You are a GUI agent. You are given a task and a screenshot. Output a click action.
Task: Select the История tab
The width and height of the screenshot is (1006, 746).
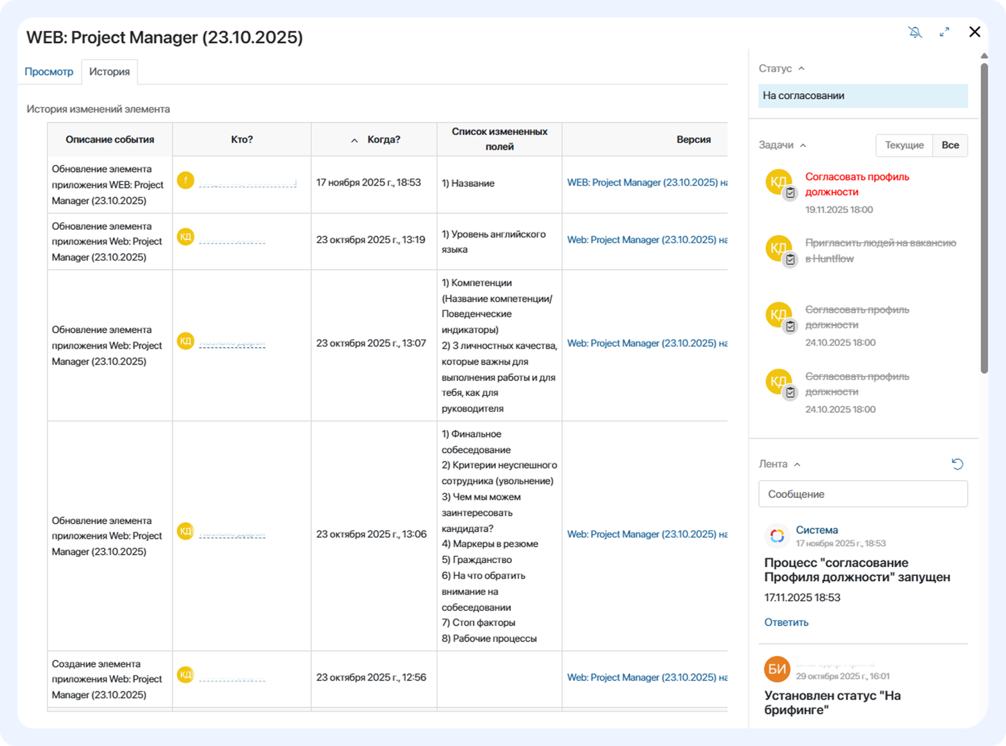coord(109,72)
